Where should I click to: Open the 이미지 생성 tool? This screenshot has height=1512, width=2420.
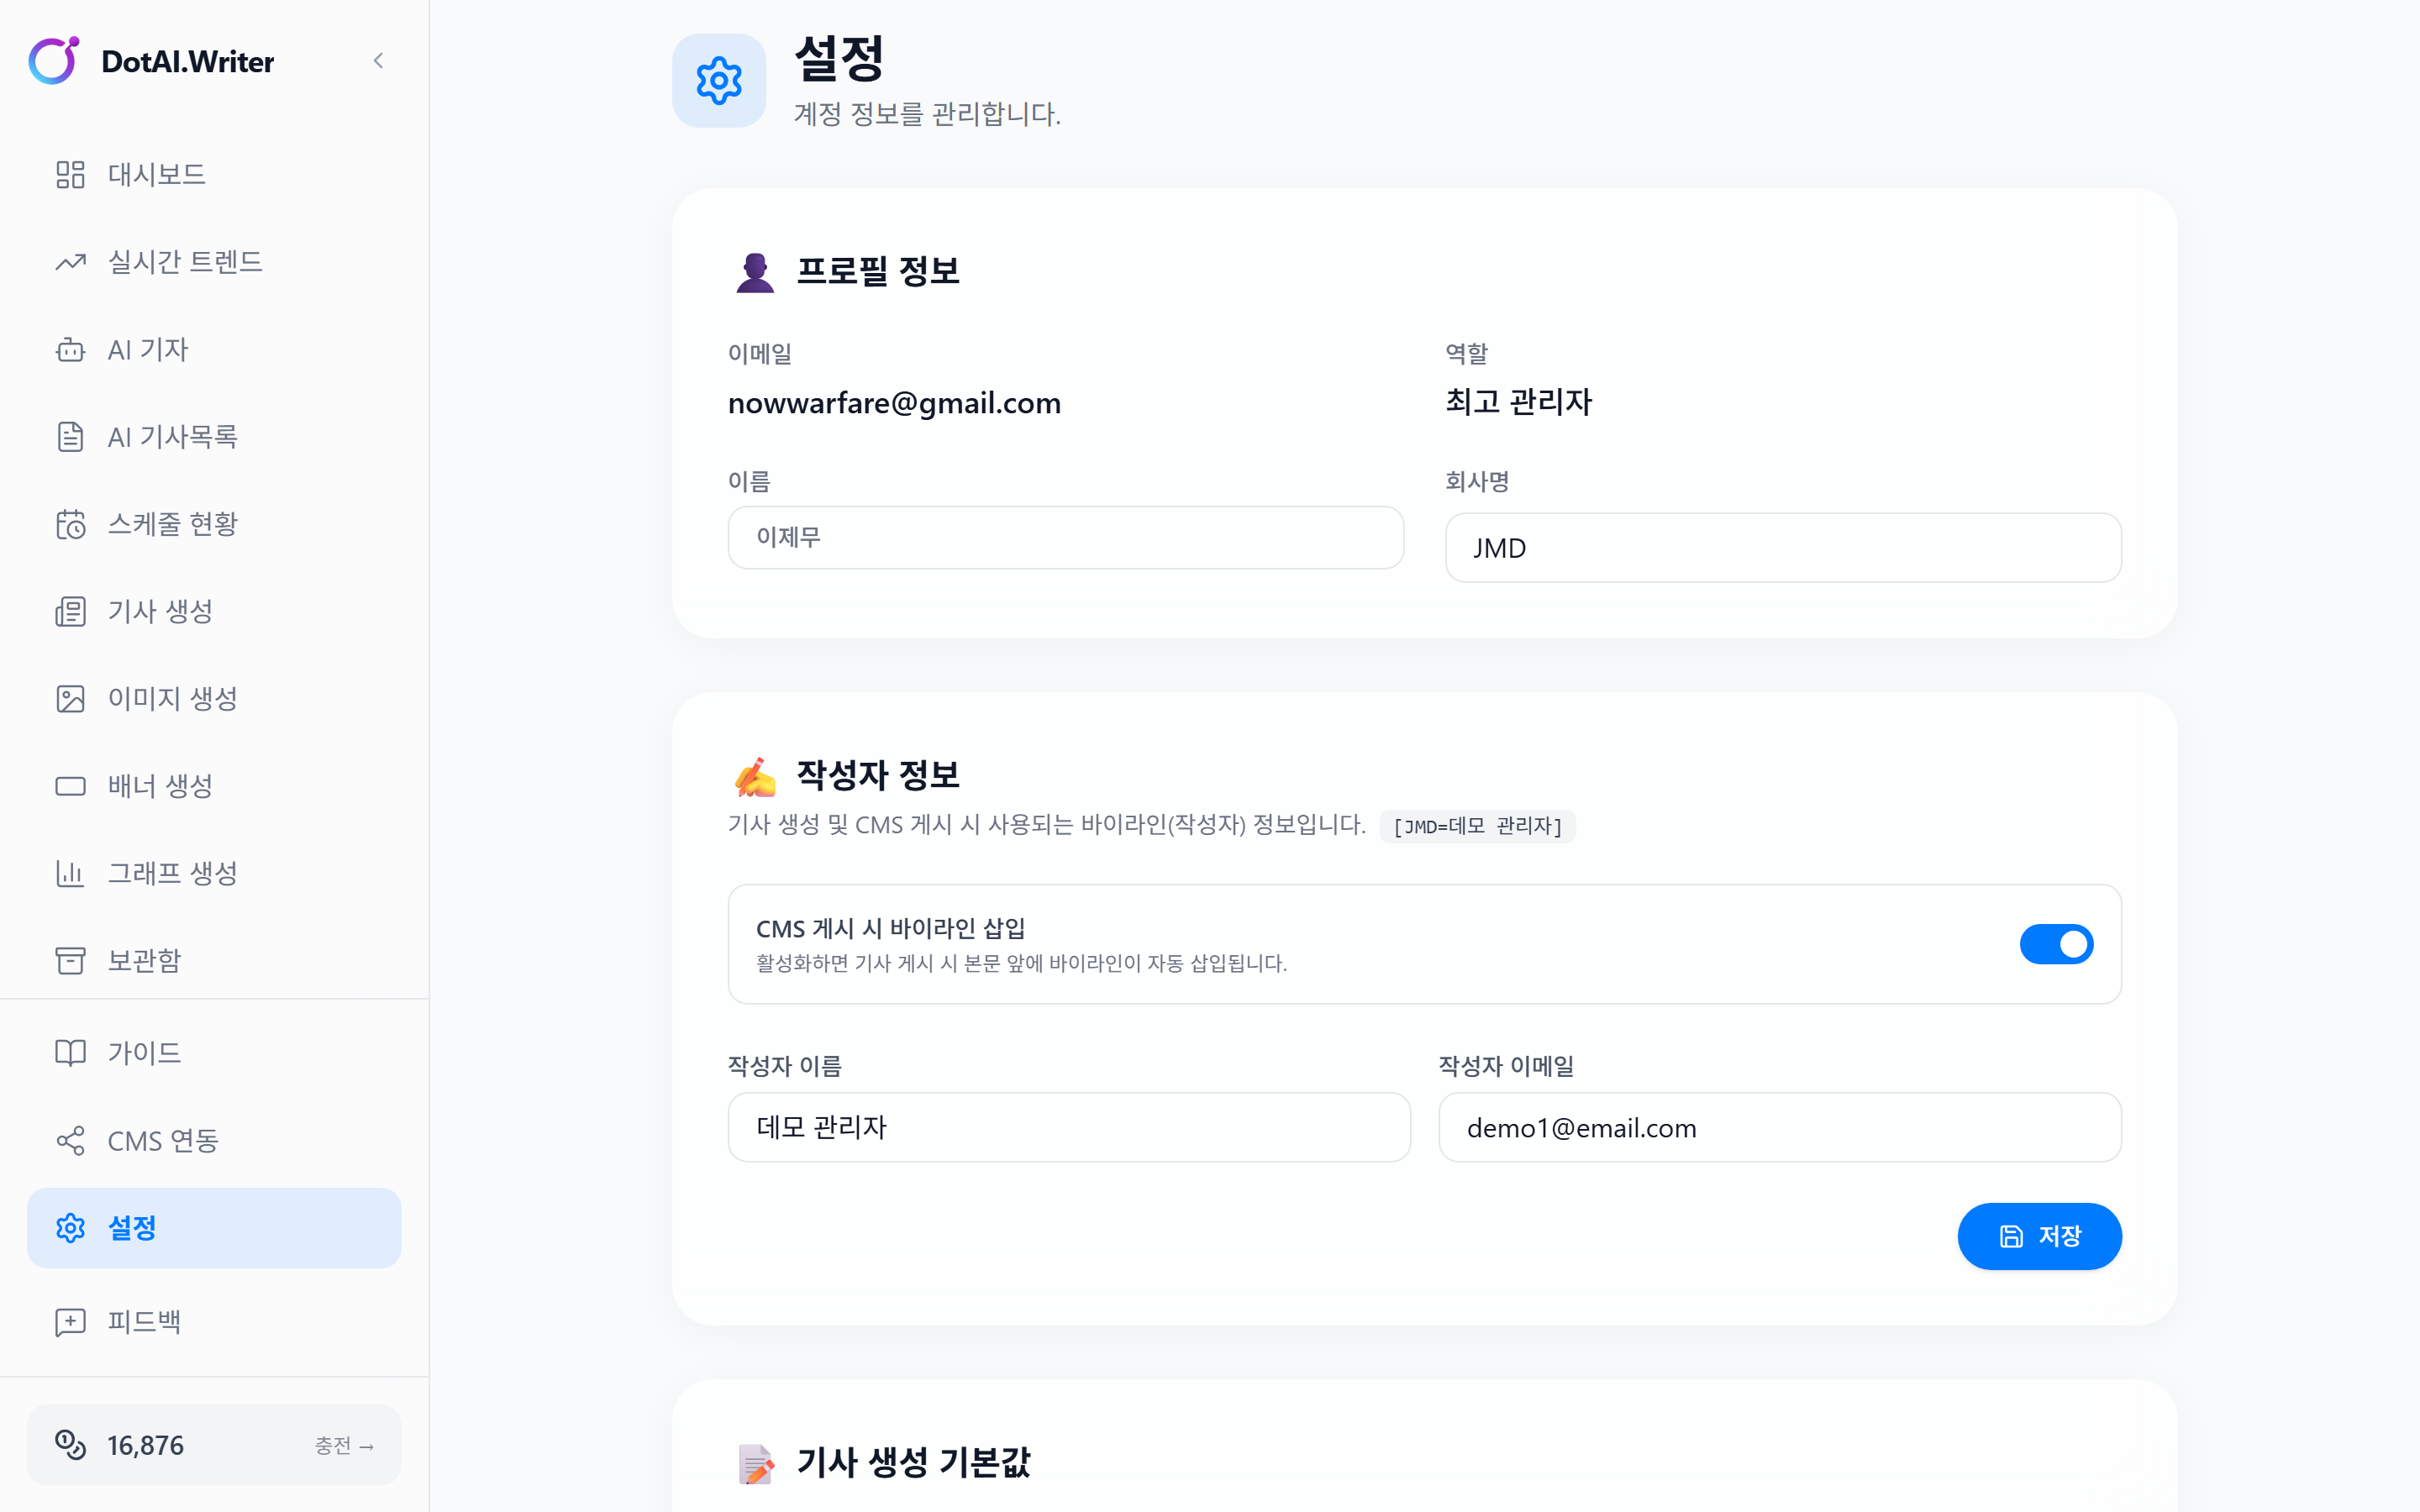click(x=172, y=698)
